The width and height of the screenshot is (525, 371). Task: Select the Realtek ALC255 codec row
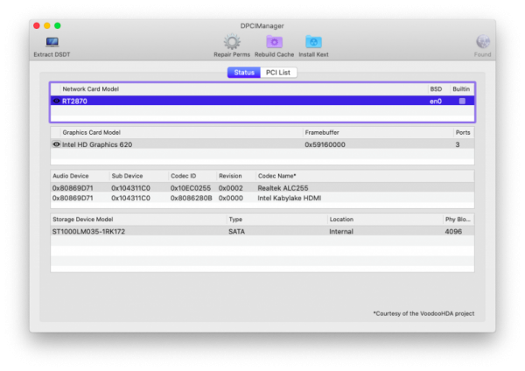[262, 188]
